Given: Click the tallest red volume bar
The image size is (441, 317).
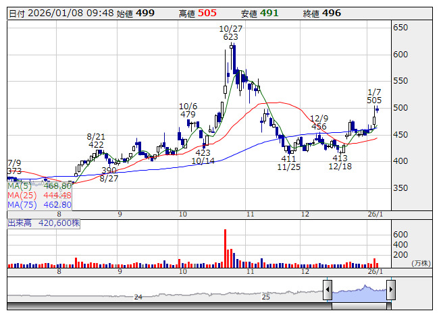Looking at the screenshot, I should pyautogui.click(x=225, y=249).
